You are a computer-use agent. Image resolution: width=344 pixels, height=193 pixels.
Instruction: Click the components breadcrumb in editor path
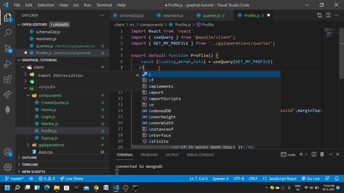point(151,25)
